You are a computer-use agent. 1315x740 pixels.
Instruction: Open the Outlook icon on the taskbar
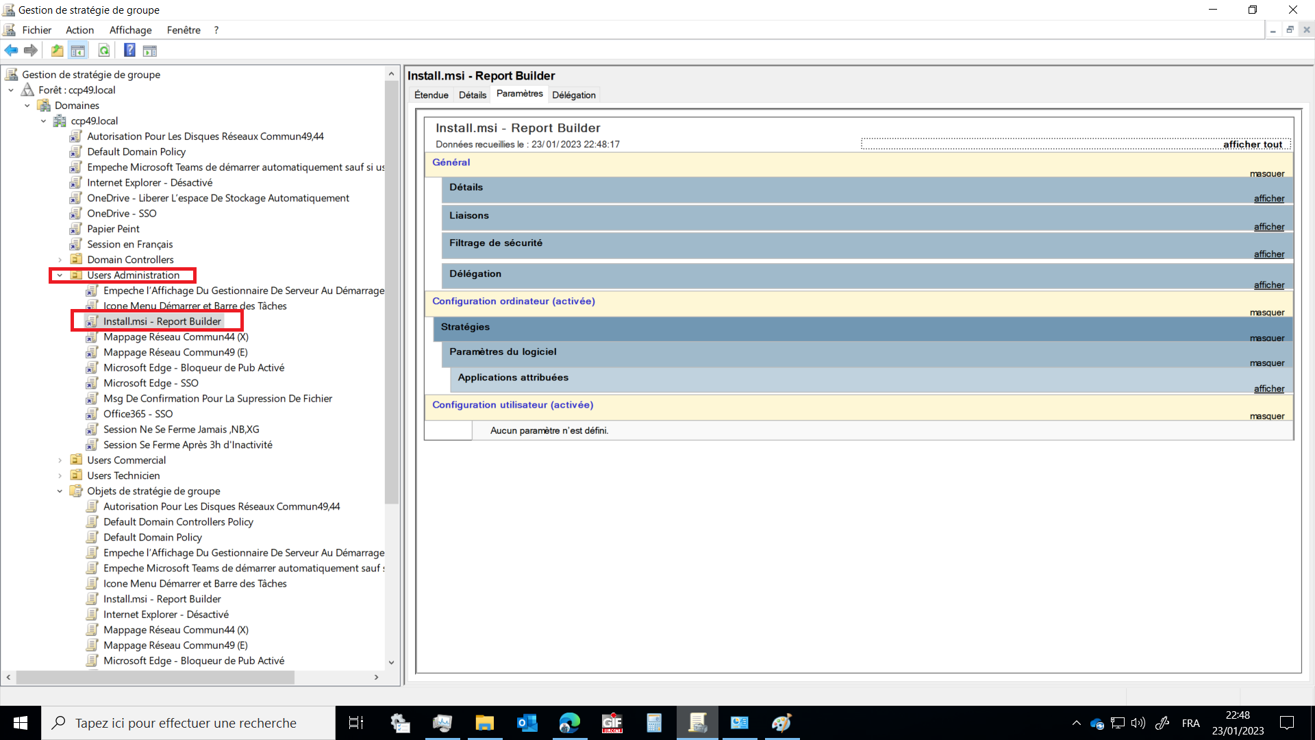(x=527, y=723)
